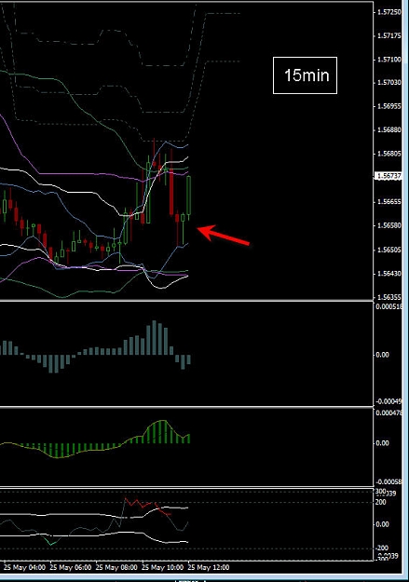Click the 1.57030 price scale label
Viewport: 409px width, 582px height.
coord(389,82)
